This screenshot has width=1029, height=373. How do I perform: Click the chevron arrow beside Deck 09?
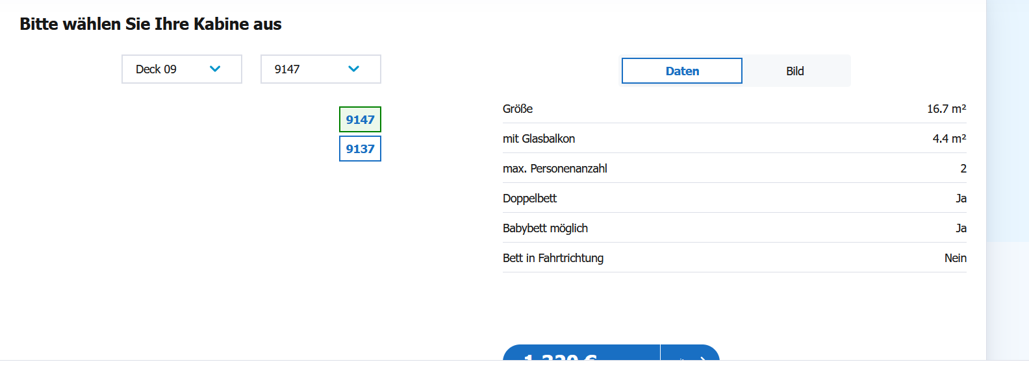tap(215, 69)
